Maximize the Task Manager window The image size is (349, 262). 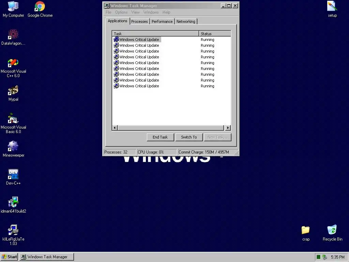(229, 6)
